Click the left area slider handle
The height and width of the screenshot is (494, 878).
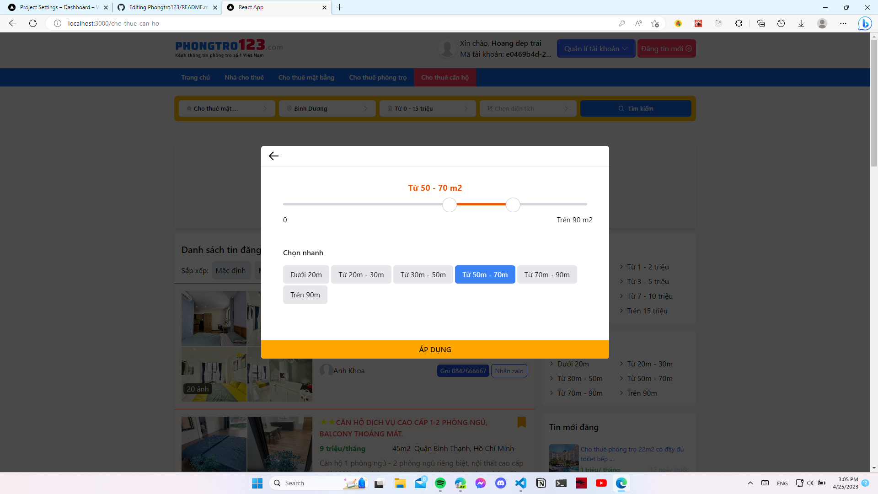[x=450, y=205]
